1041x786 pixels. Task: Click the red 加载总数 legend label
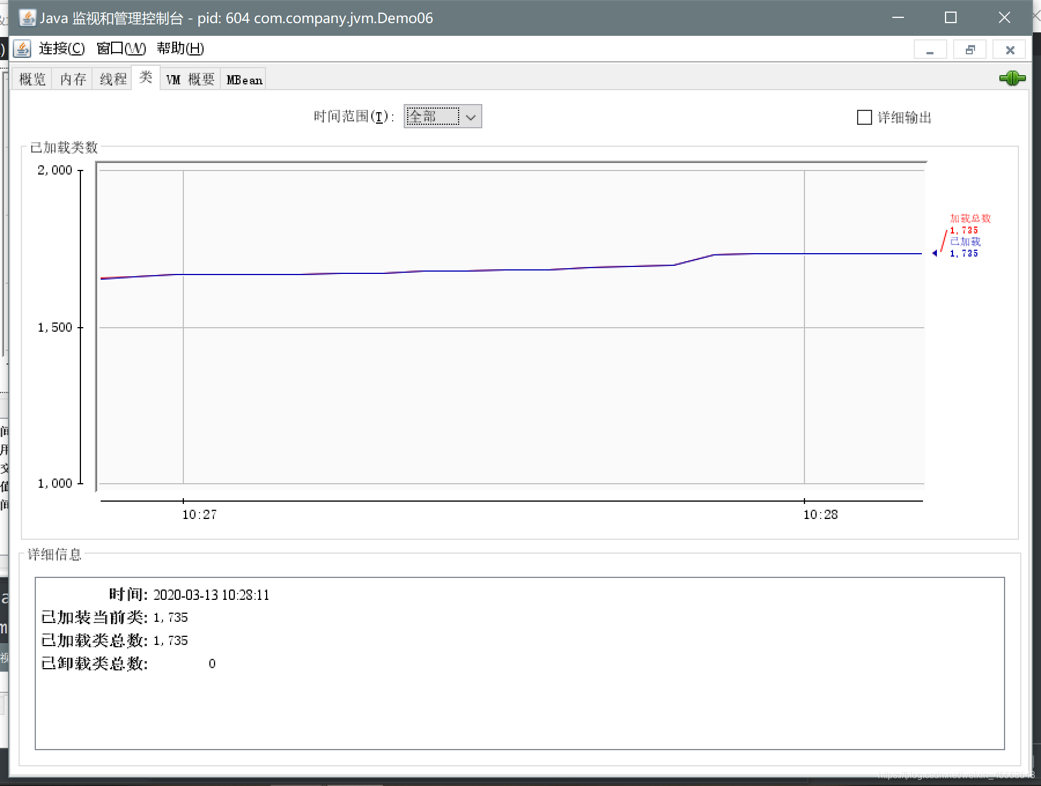pyautogui.click(x=970, y=218)
